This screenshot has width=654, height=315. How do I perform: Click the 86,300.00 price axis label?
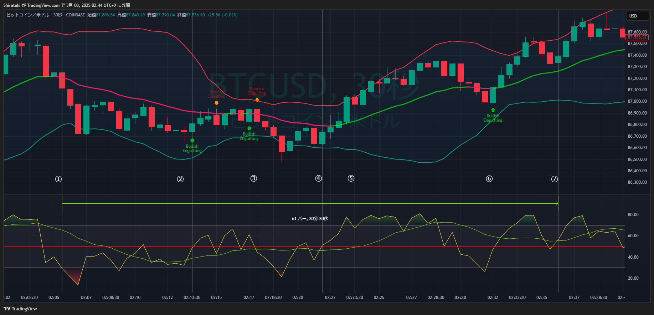637,182
